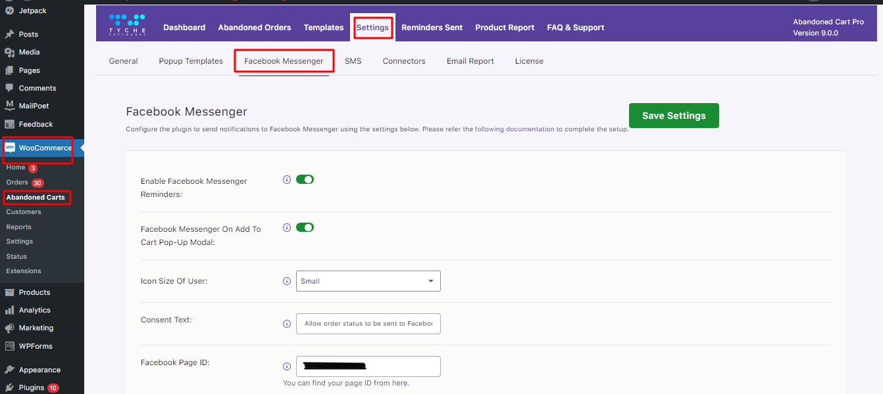Open the FAQ & Support tab
This screenshot has height=394, width=883.
[576, 28]
